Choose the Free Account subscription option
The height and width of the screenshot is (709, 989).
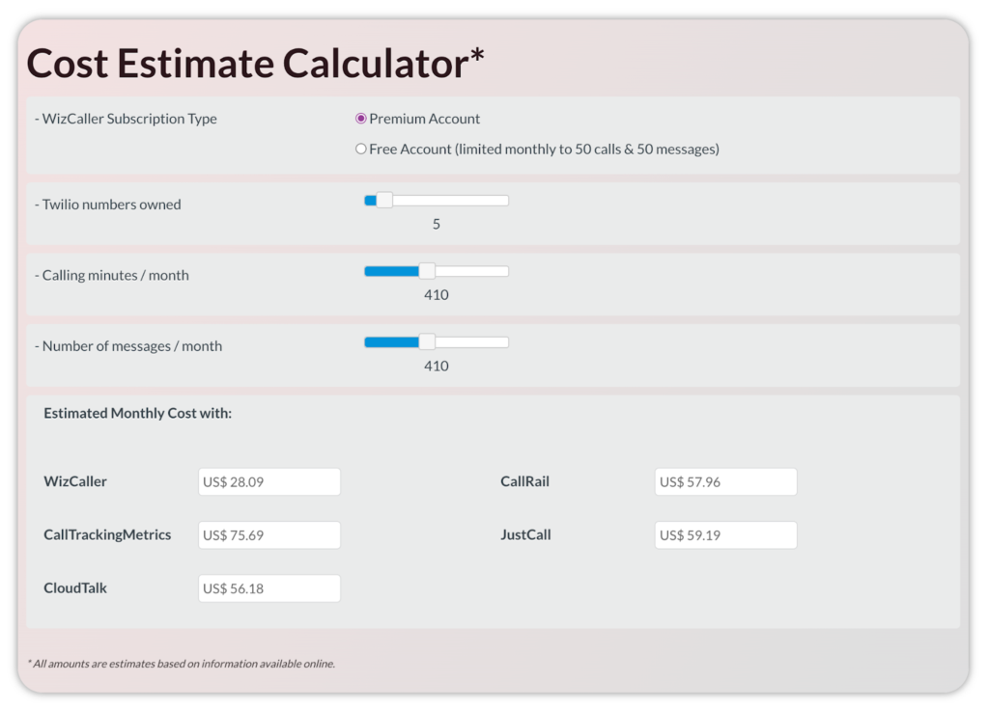coord(361,150)
